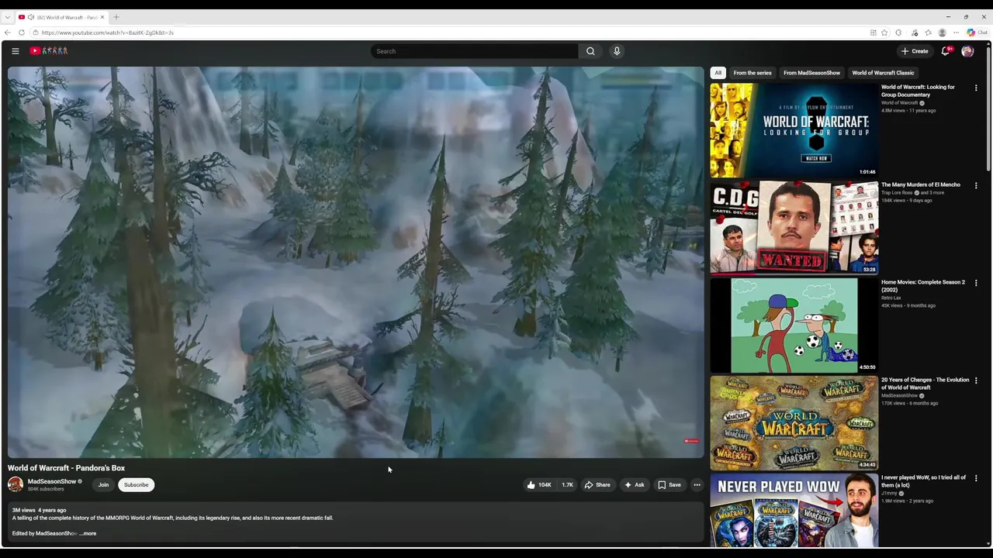993x558 pixels.
Task: Open more actions ellipsis below video
Action: (697, 485)
